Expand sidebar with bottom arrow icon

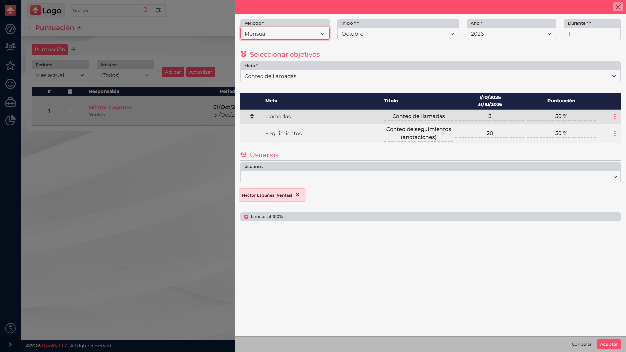[x=10, y=345]
